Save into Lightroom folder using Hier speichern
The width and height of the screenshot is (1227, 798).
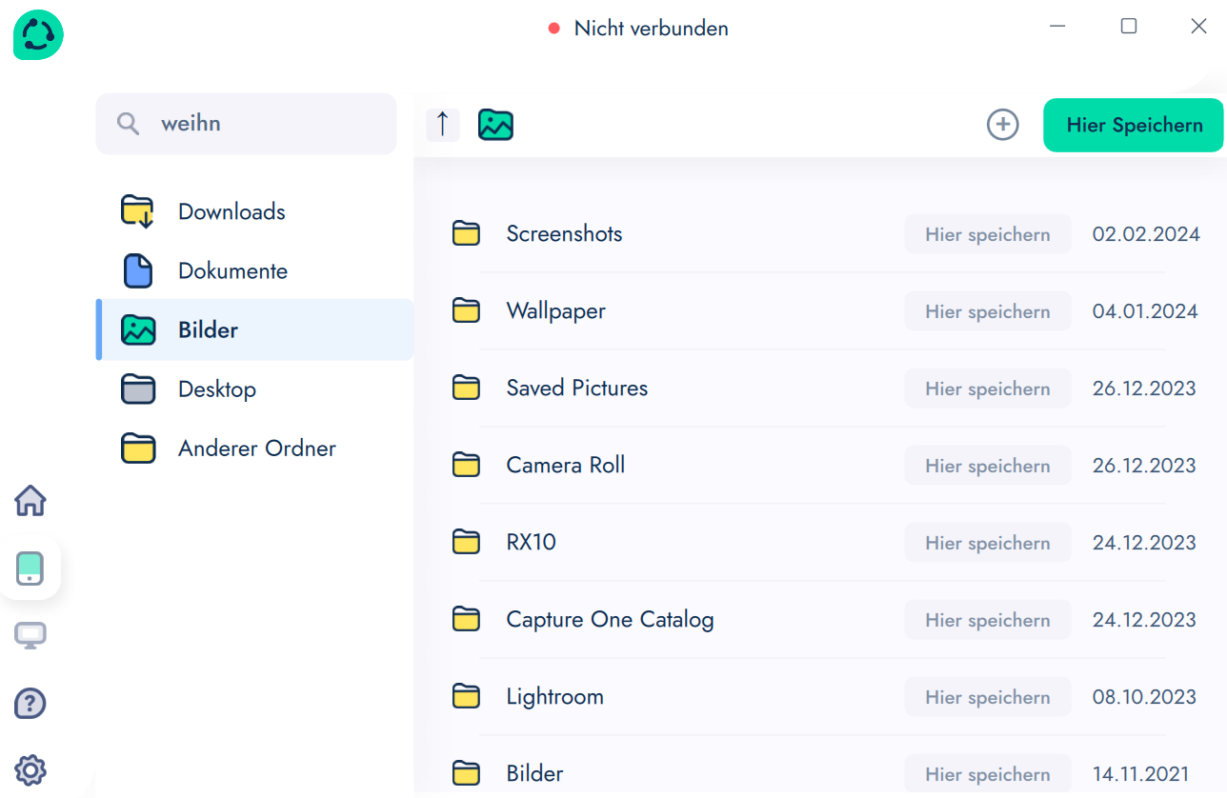click(x=987, y=697)
